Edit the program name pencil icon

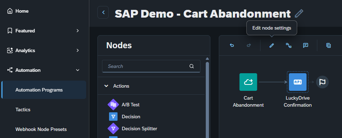(x=299, y=13)
